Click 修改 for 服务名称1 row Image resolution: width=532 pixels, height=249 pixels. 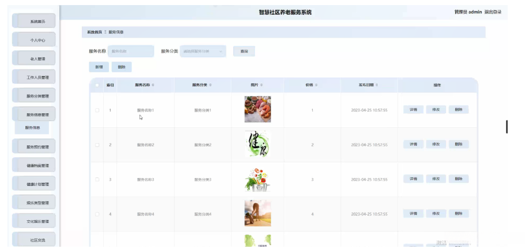click(x=436, y=110)
